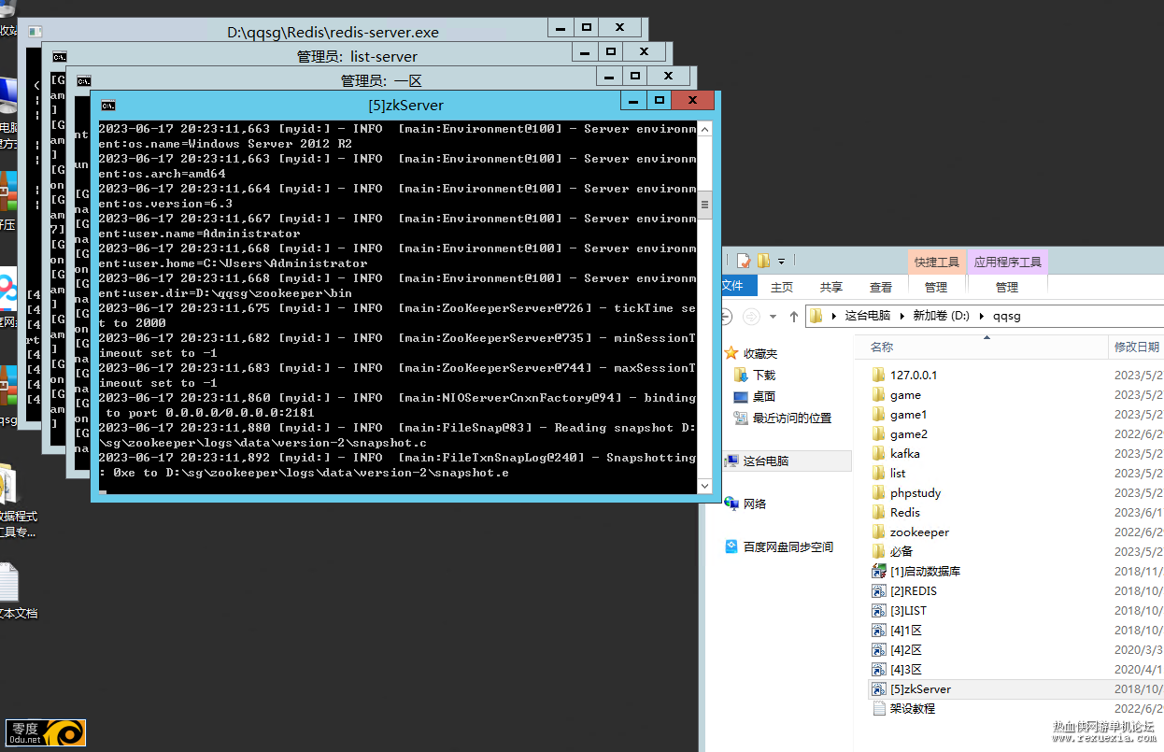Click 下载 under Favorites
The width and height of the screenshot is (1164, 752).
(x=764, y=375)
